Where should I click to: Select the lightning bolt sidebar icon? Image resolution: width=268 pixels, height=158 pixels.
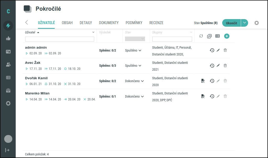[x=8, y=26]
